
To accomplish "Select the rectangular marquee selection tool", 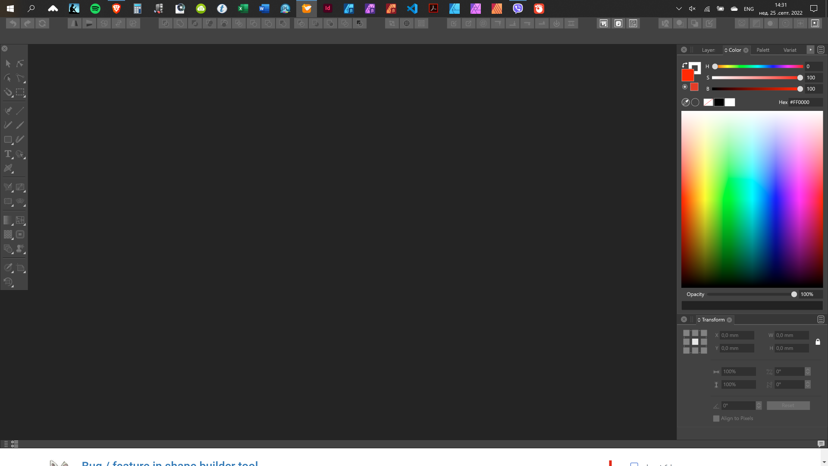I will click(x=20, y=92).
